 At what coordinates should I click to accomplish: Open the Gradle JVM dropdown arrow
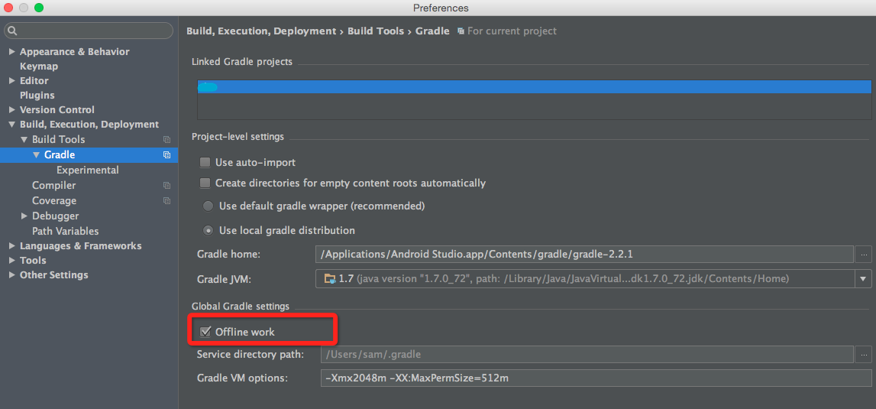tap(864, 279)
